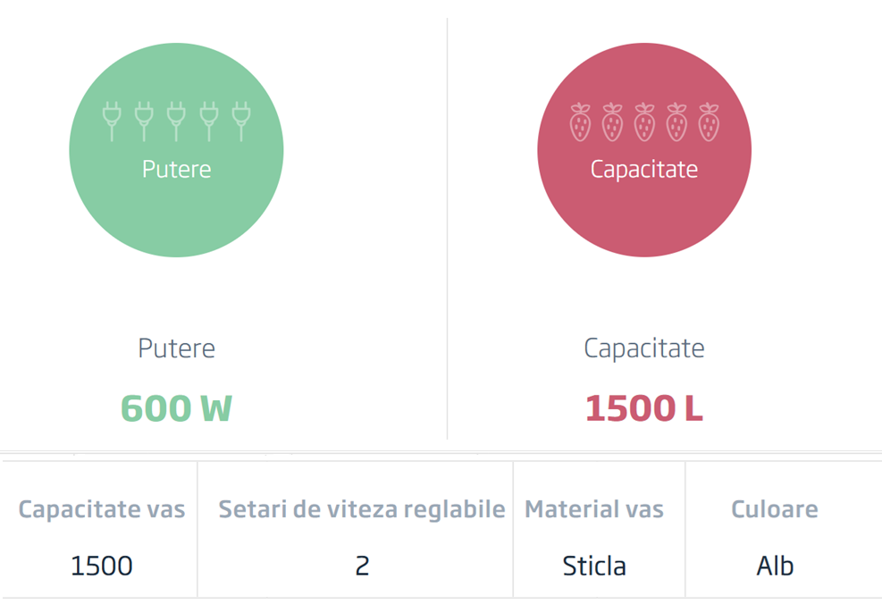Click the first plug icon in green circle
This screenshot has height=604, width=882.
click(112, 122)
